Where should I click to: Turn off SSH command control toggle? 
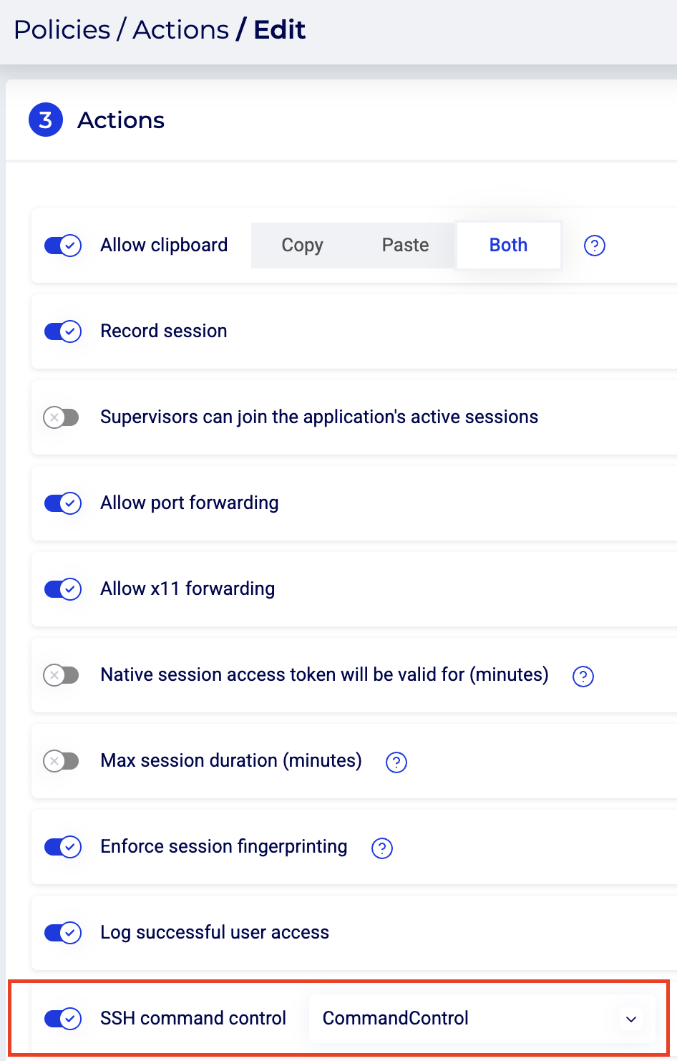(63, 1018)
